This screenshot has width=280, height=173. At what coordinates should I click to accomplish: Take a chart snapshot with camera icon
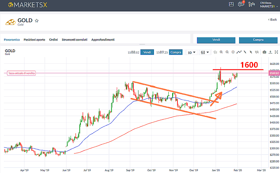(264, 52)
